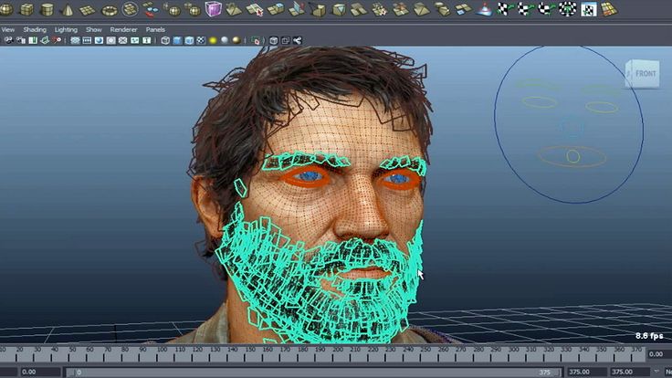672x378 pixels.
Task: Open the Panels menu
Action: 155,29
